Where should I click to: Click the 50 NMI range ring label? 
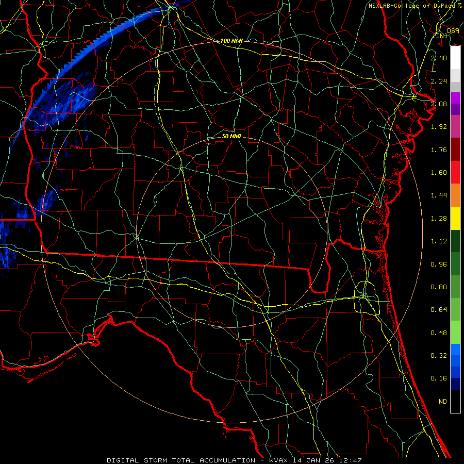pyautogui.click(x=231, y=136)
